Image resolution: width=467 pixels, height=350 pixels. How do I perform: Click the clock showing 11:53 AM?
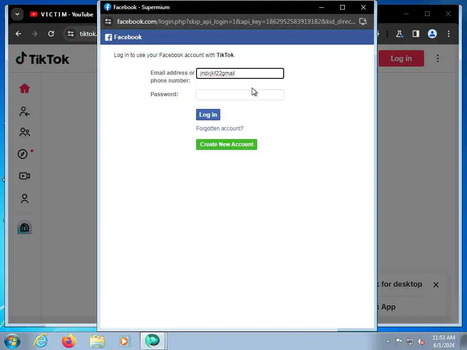[443, 338]
